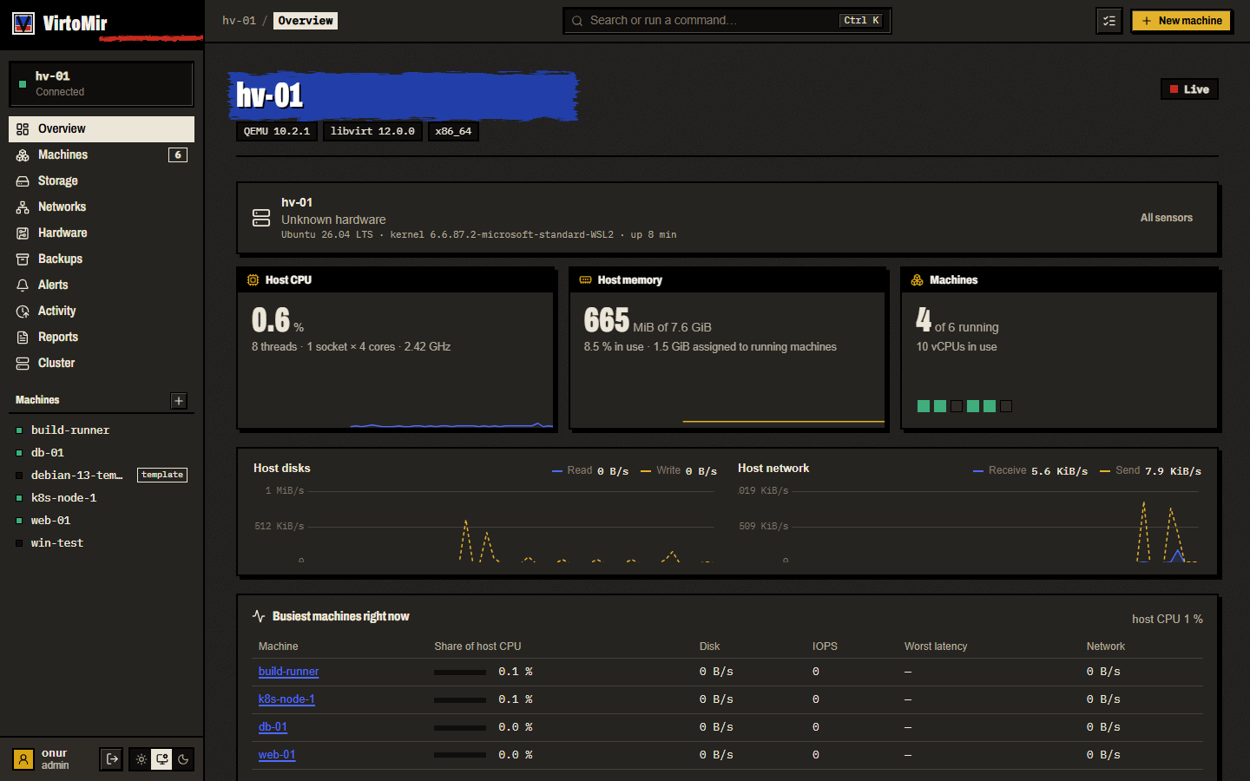The width and height of the screenshot is (1250, 781).
Task: Toggle the Live updates indicator
Action: [1189, 89]
